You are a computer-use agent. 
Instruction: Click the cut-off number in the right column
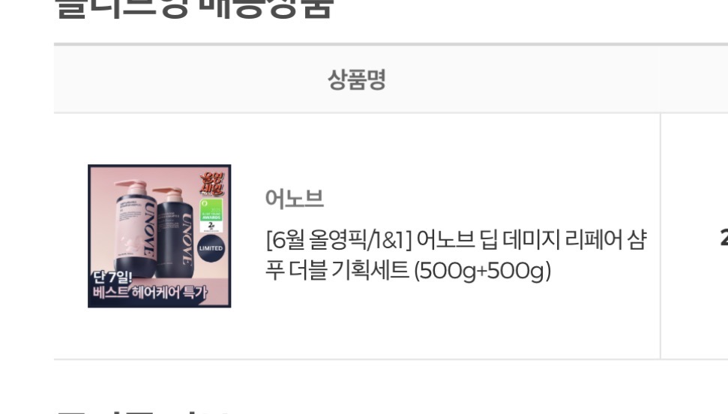click(724, 238)
